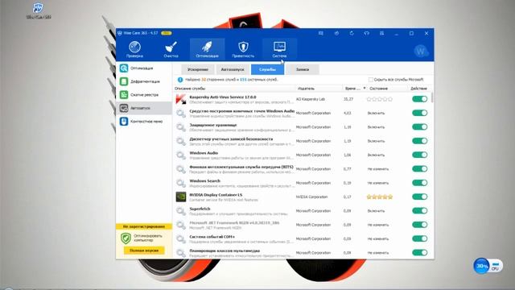This screenshot has width=515, height=290.
Task: Open the Проверка checkup section
Action: point(134,49)
